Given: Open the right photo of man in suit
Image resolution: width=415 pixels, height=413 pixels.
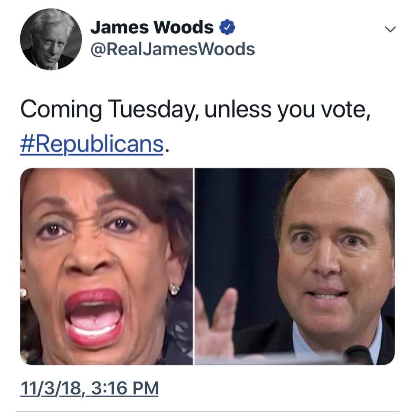Looking at the screenshot, I should pos(295,267).
